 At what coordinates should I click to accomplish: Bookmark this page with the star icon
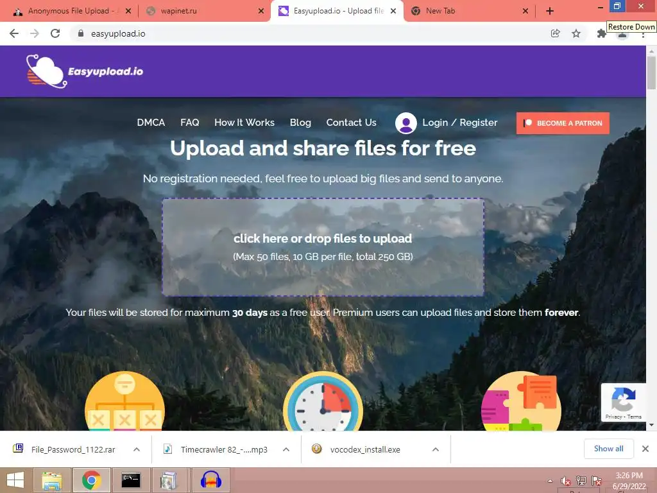click(x=576, y=33)
